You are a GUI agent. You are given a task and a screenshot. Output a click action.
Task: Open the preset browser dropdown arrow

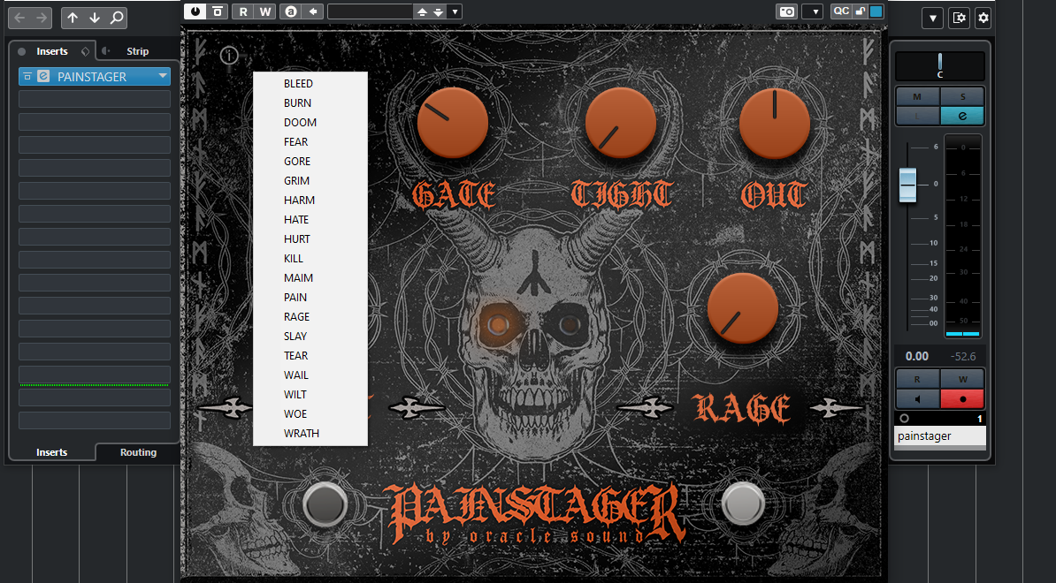click(x=455, y=11)
